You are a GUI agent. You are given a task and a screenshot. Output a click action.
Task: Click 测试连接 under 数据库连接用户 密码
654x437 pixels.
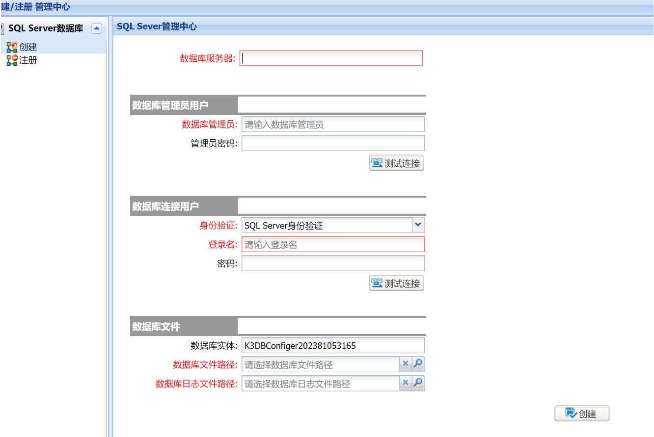pyautogui.click(x=396, y=283)
